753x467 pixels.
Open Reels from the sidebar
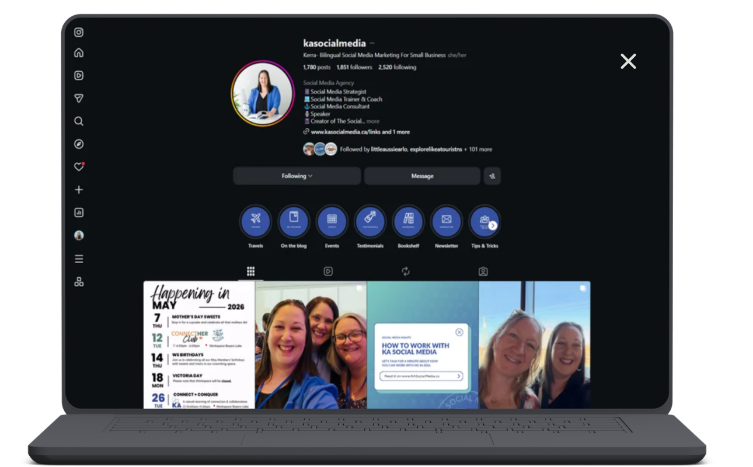coord(79,76)
